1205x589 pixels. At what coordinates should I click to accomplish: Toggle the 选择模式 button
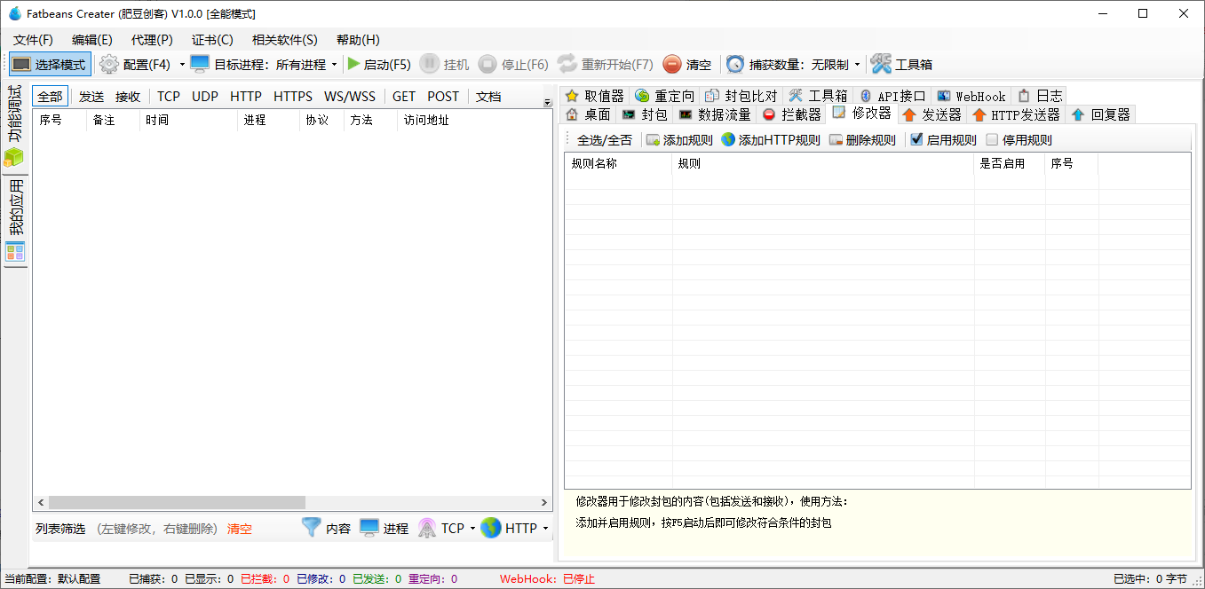coord(51,64)
